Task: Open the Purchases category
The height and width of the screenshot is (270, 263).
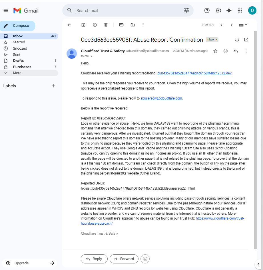Action: (29, 67)
